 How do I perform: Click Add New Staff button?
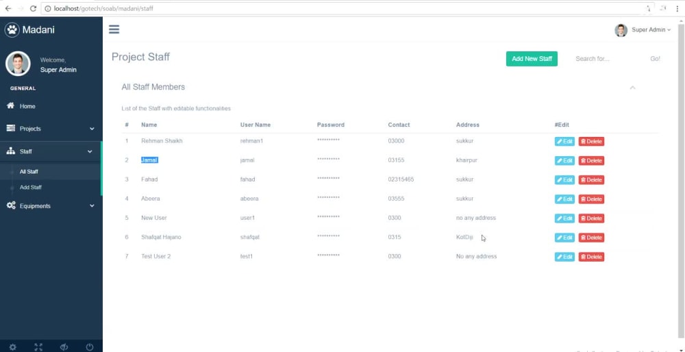click(x=532, y=58)
